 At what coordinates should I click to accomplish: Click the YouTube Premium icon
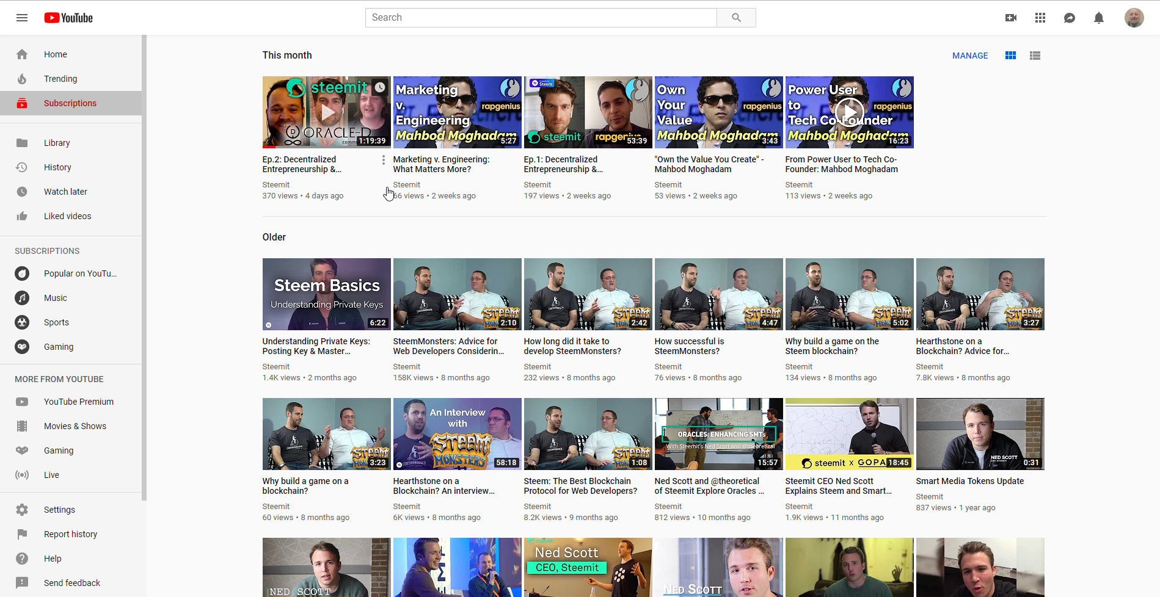pyautogui.click(x=22, y=402)
